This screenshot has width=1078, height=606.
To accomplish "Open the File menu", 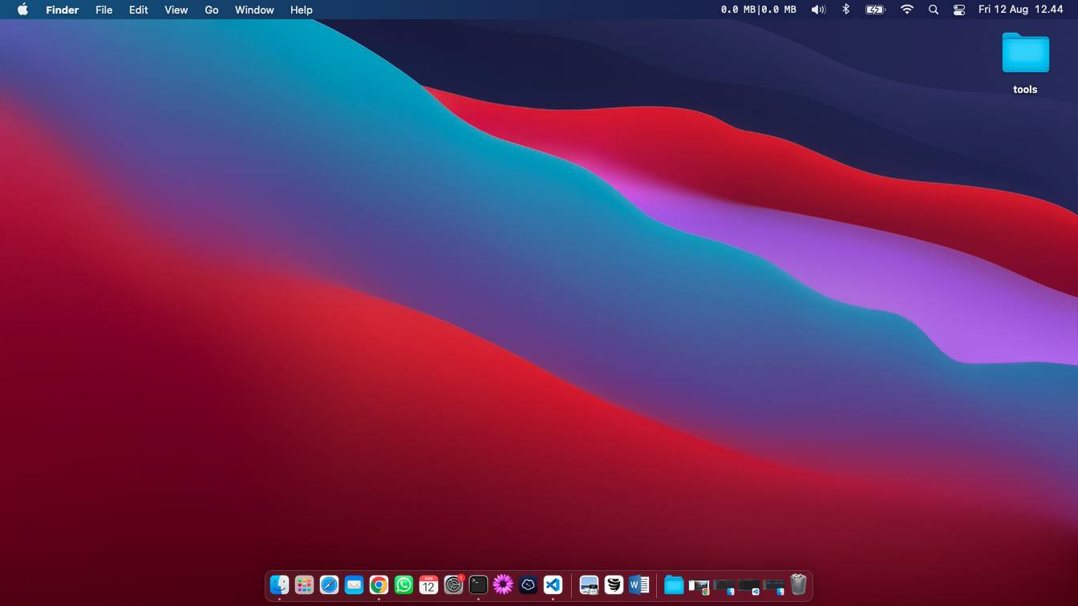I will [x=103, y=10].
